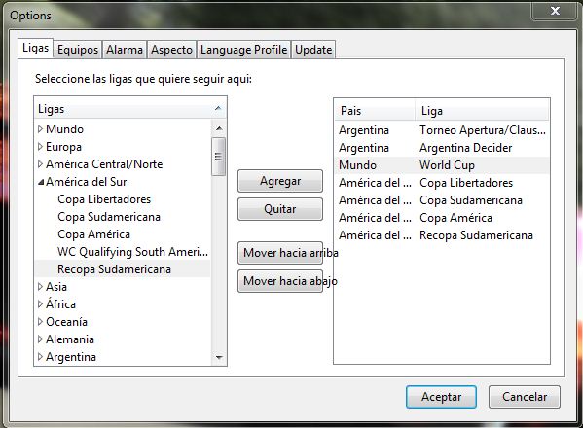This screenshot has width=583, height=428.
Task: Open the Equipos tab
Action: click(78, 50)
